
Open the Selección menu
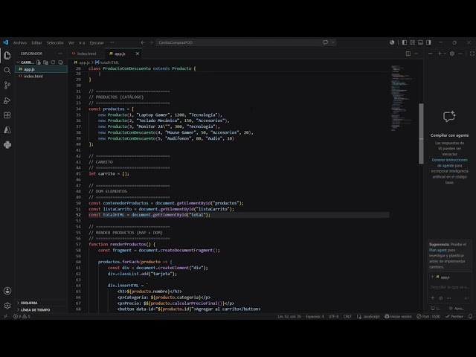[x=55, y=43]
